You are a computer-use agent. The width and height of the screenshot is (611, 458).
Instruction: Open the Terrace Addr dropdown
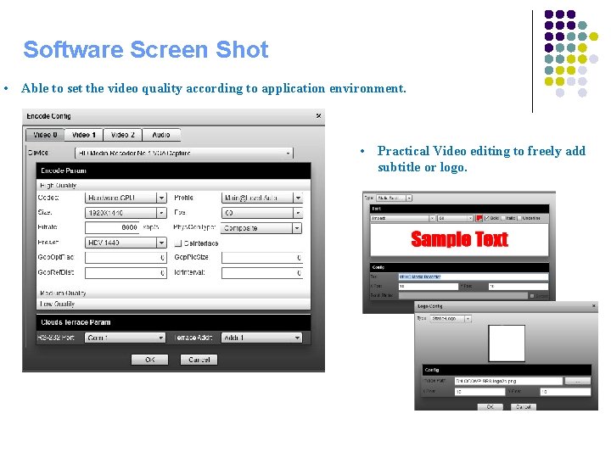click(261, 338)
